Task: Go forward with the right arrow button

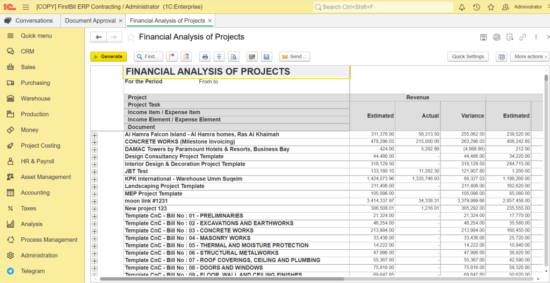Action: [x=114, y=37]
